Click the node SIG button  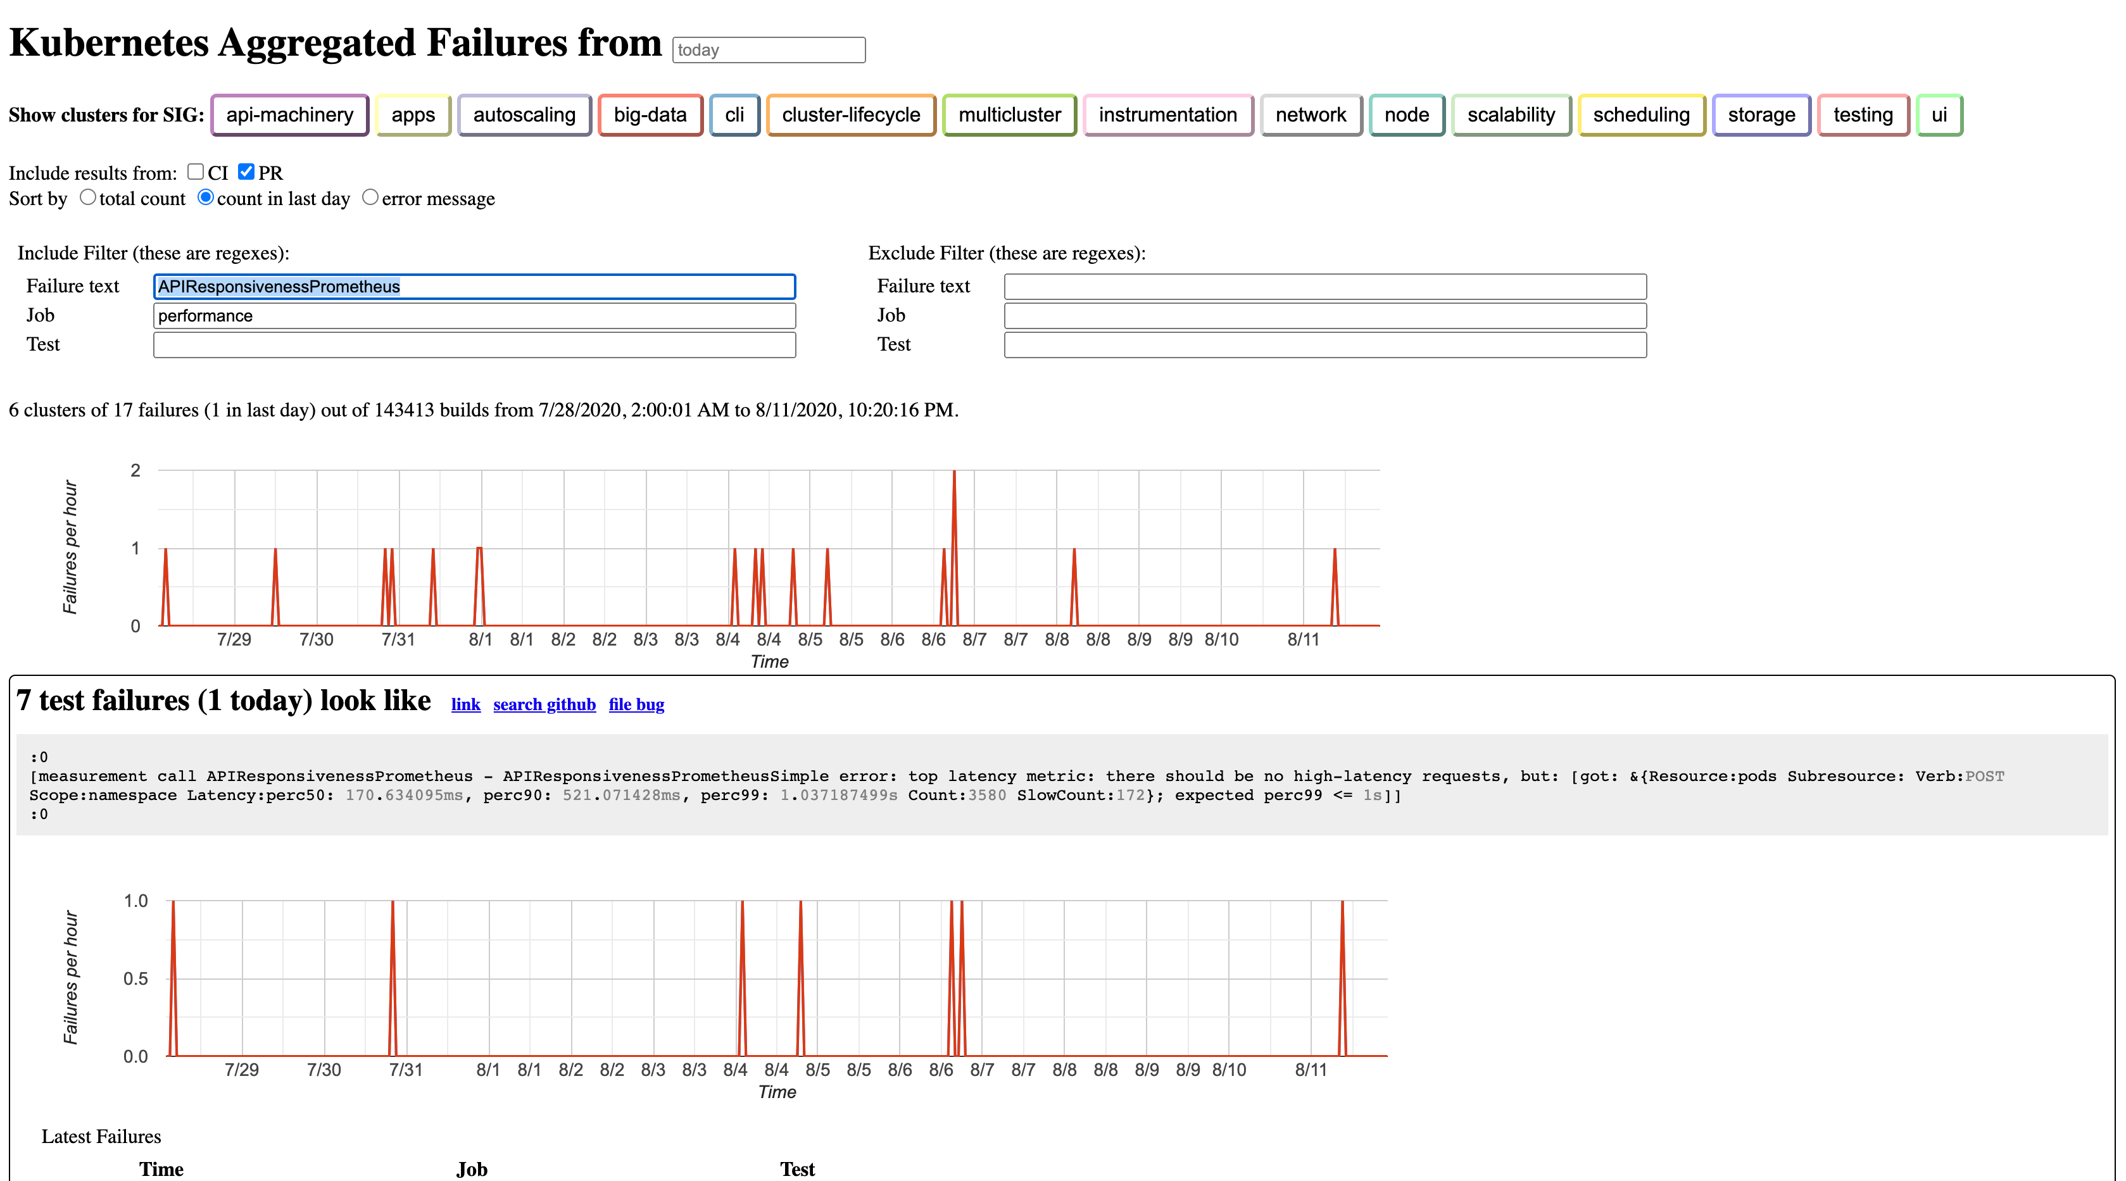tap(1406, 115)
